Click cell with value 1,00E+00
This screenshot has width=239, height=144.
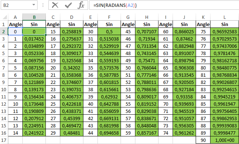tap(225, 140)
